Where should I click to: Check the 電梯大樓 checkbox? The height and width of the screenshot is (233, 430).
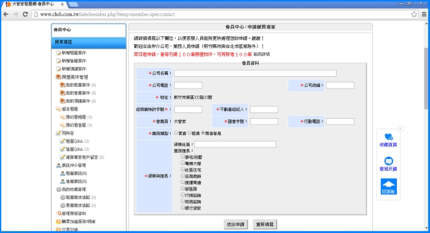182,163
